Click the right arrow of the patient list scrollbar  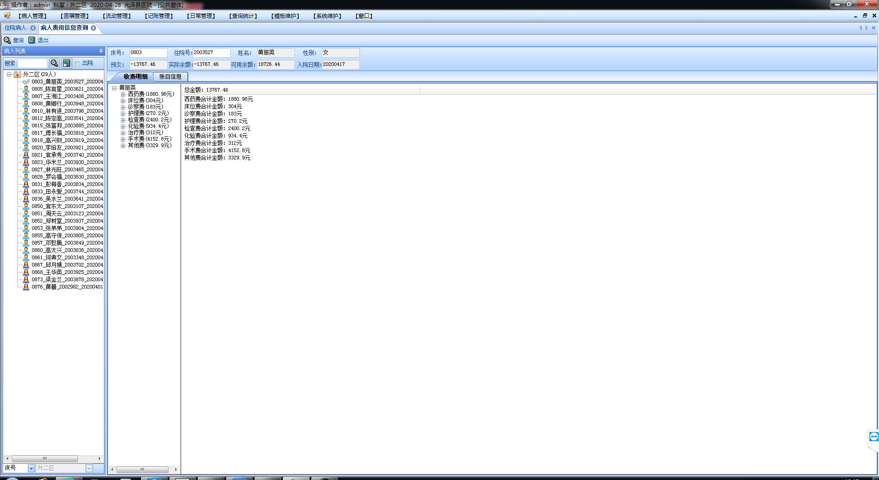point(99,458)
